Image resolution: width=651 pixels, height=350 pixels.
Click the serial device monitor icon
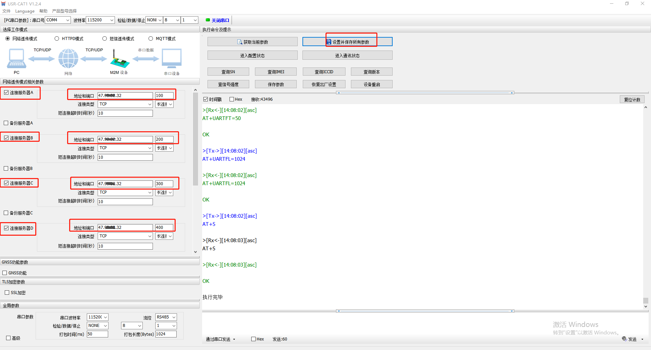(172, 59)
